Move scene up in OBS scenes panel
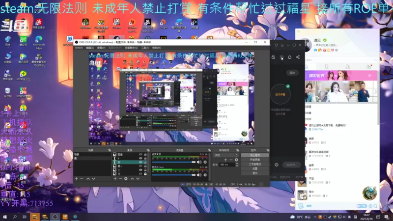393x221 pixels. [x=88, y=179]
